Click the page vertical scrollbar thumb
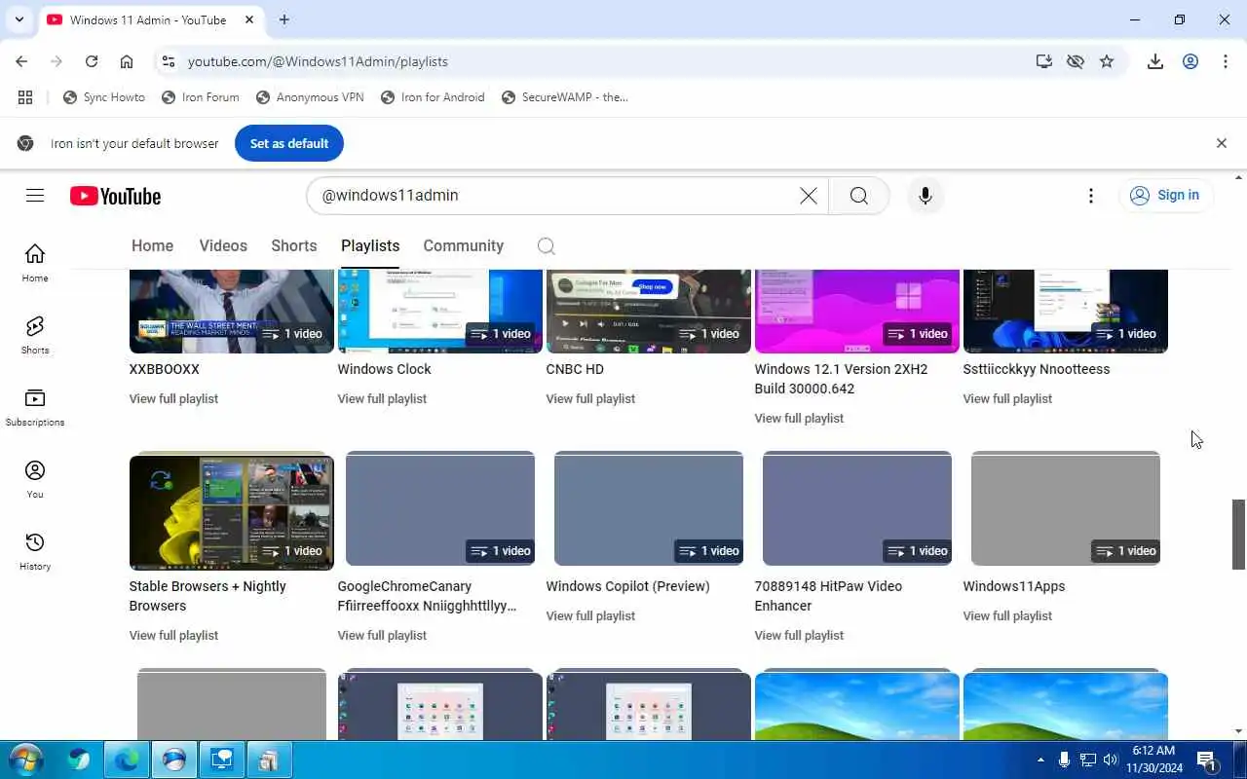 1239,535
